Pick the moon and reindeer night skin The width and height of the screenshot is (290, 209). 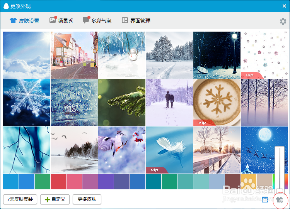264,150
